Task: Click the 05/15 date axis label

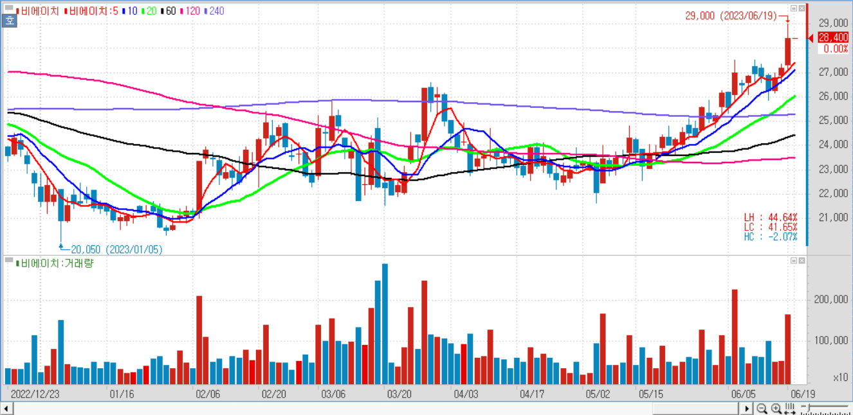Action: pyautogui.click(x=651, y=393)
